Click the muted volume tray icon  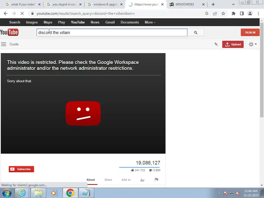point(238,193)
